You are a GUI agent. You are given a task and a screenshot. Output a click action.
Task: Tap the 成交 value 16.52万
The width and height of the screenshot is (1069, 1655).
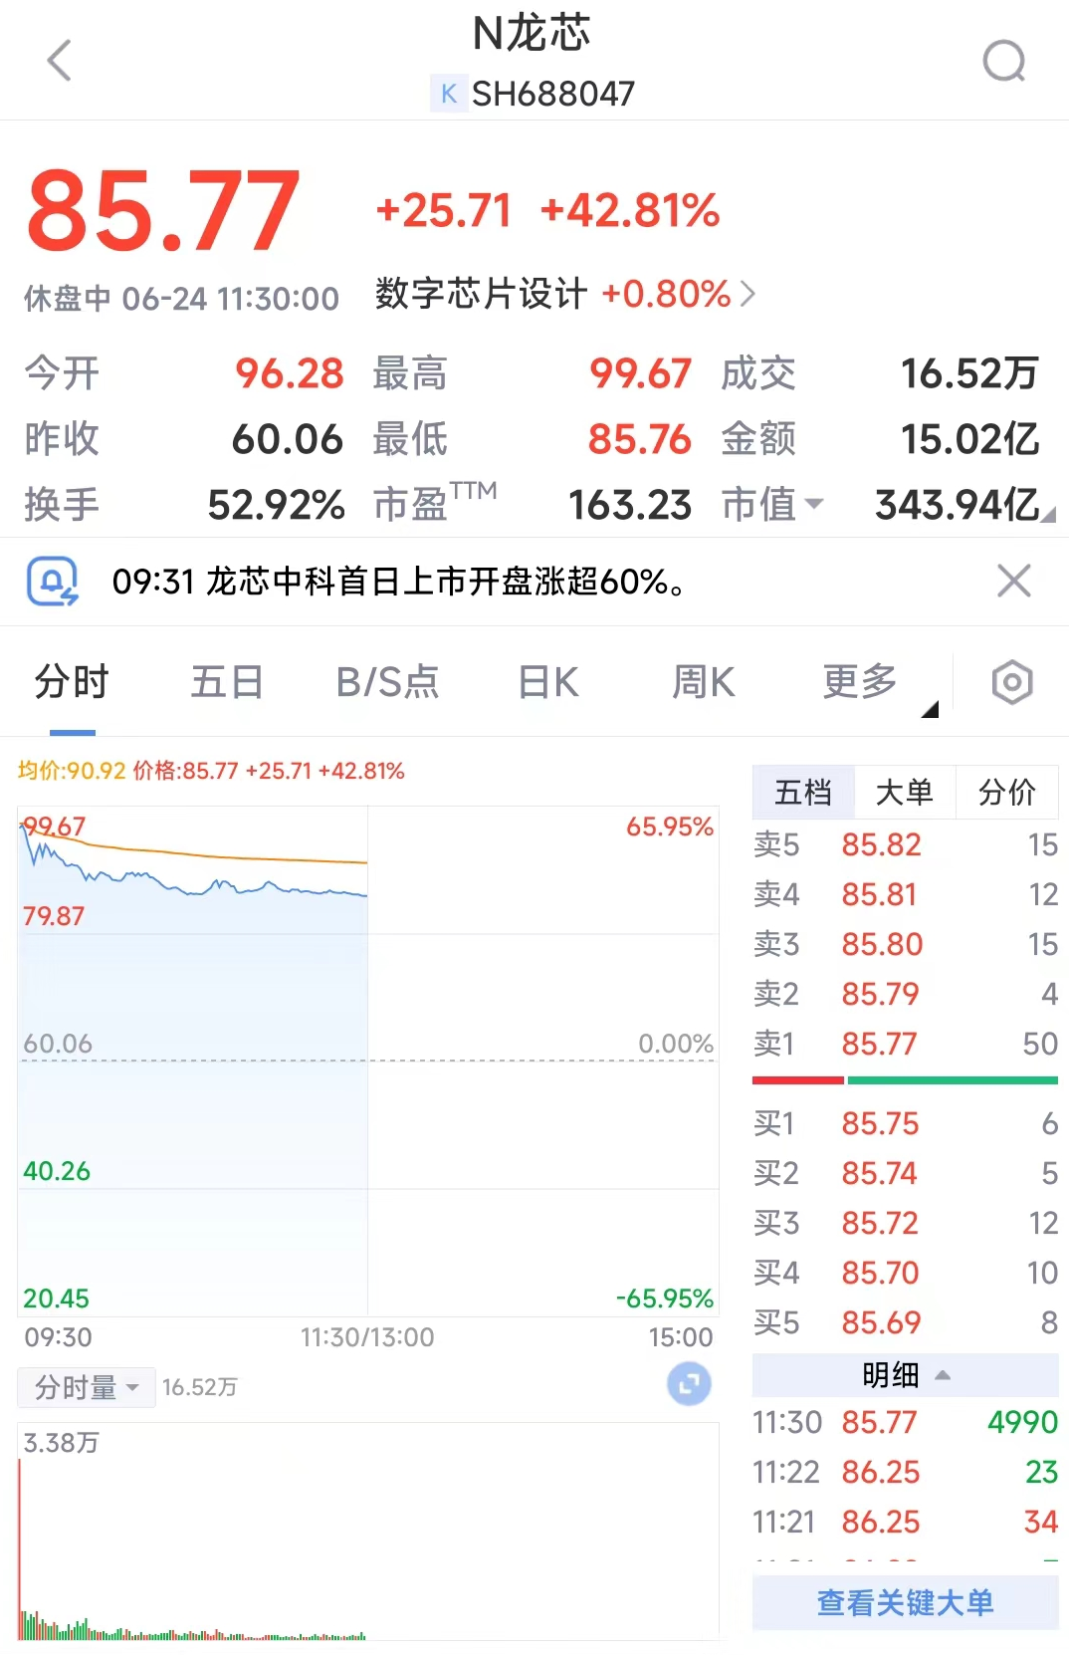point(969,374)
